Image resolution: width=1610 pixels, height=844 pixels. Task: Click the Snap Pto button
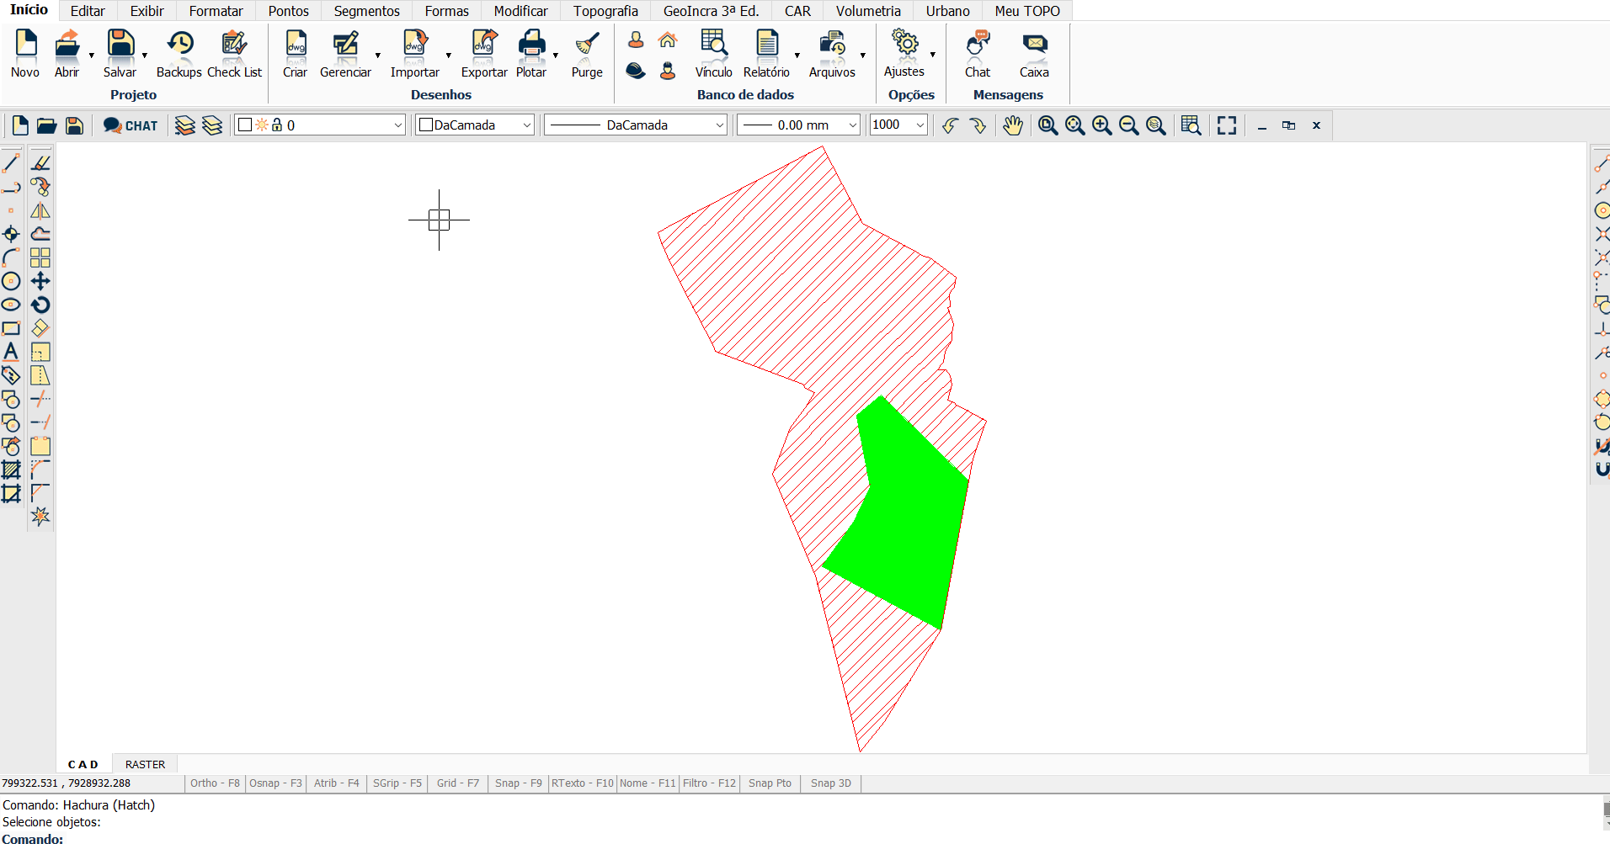770,783
